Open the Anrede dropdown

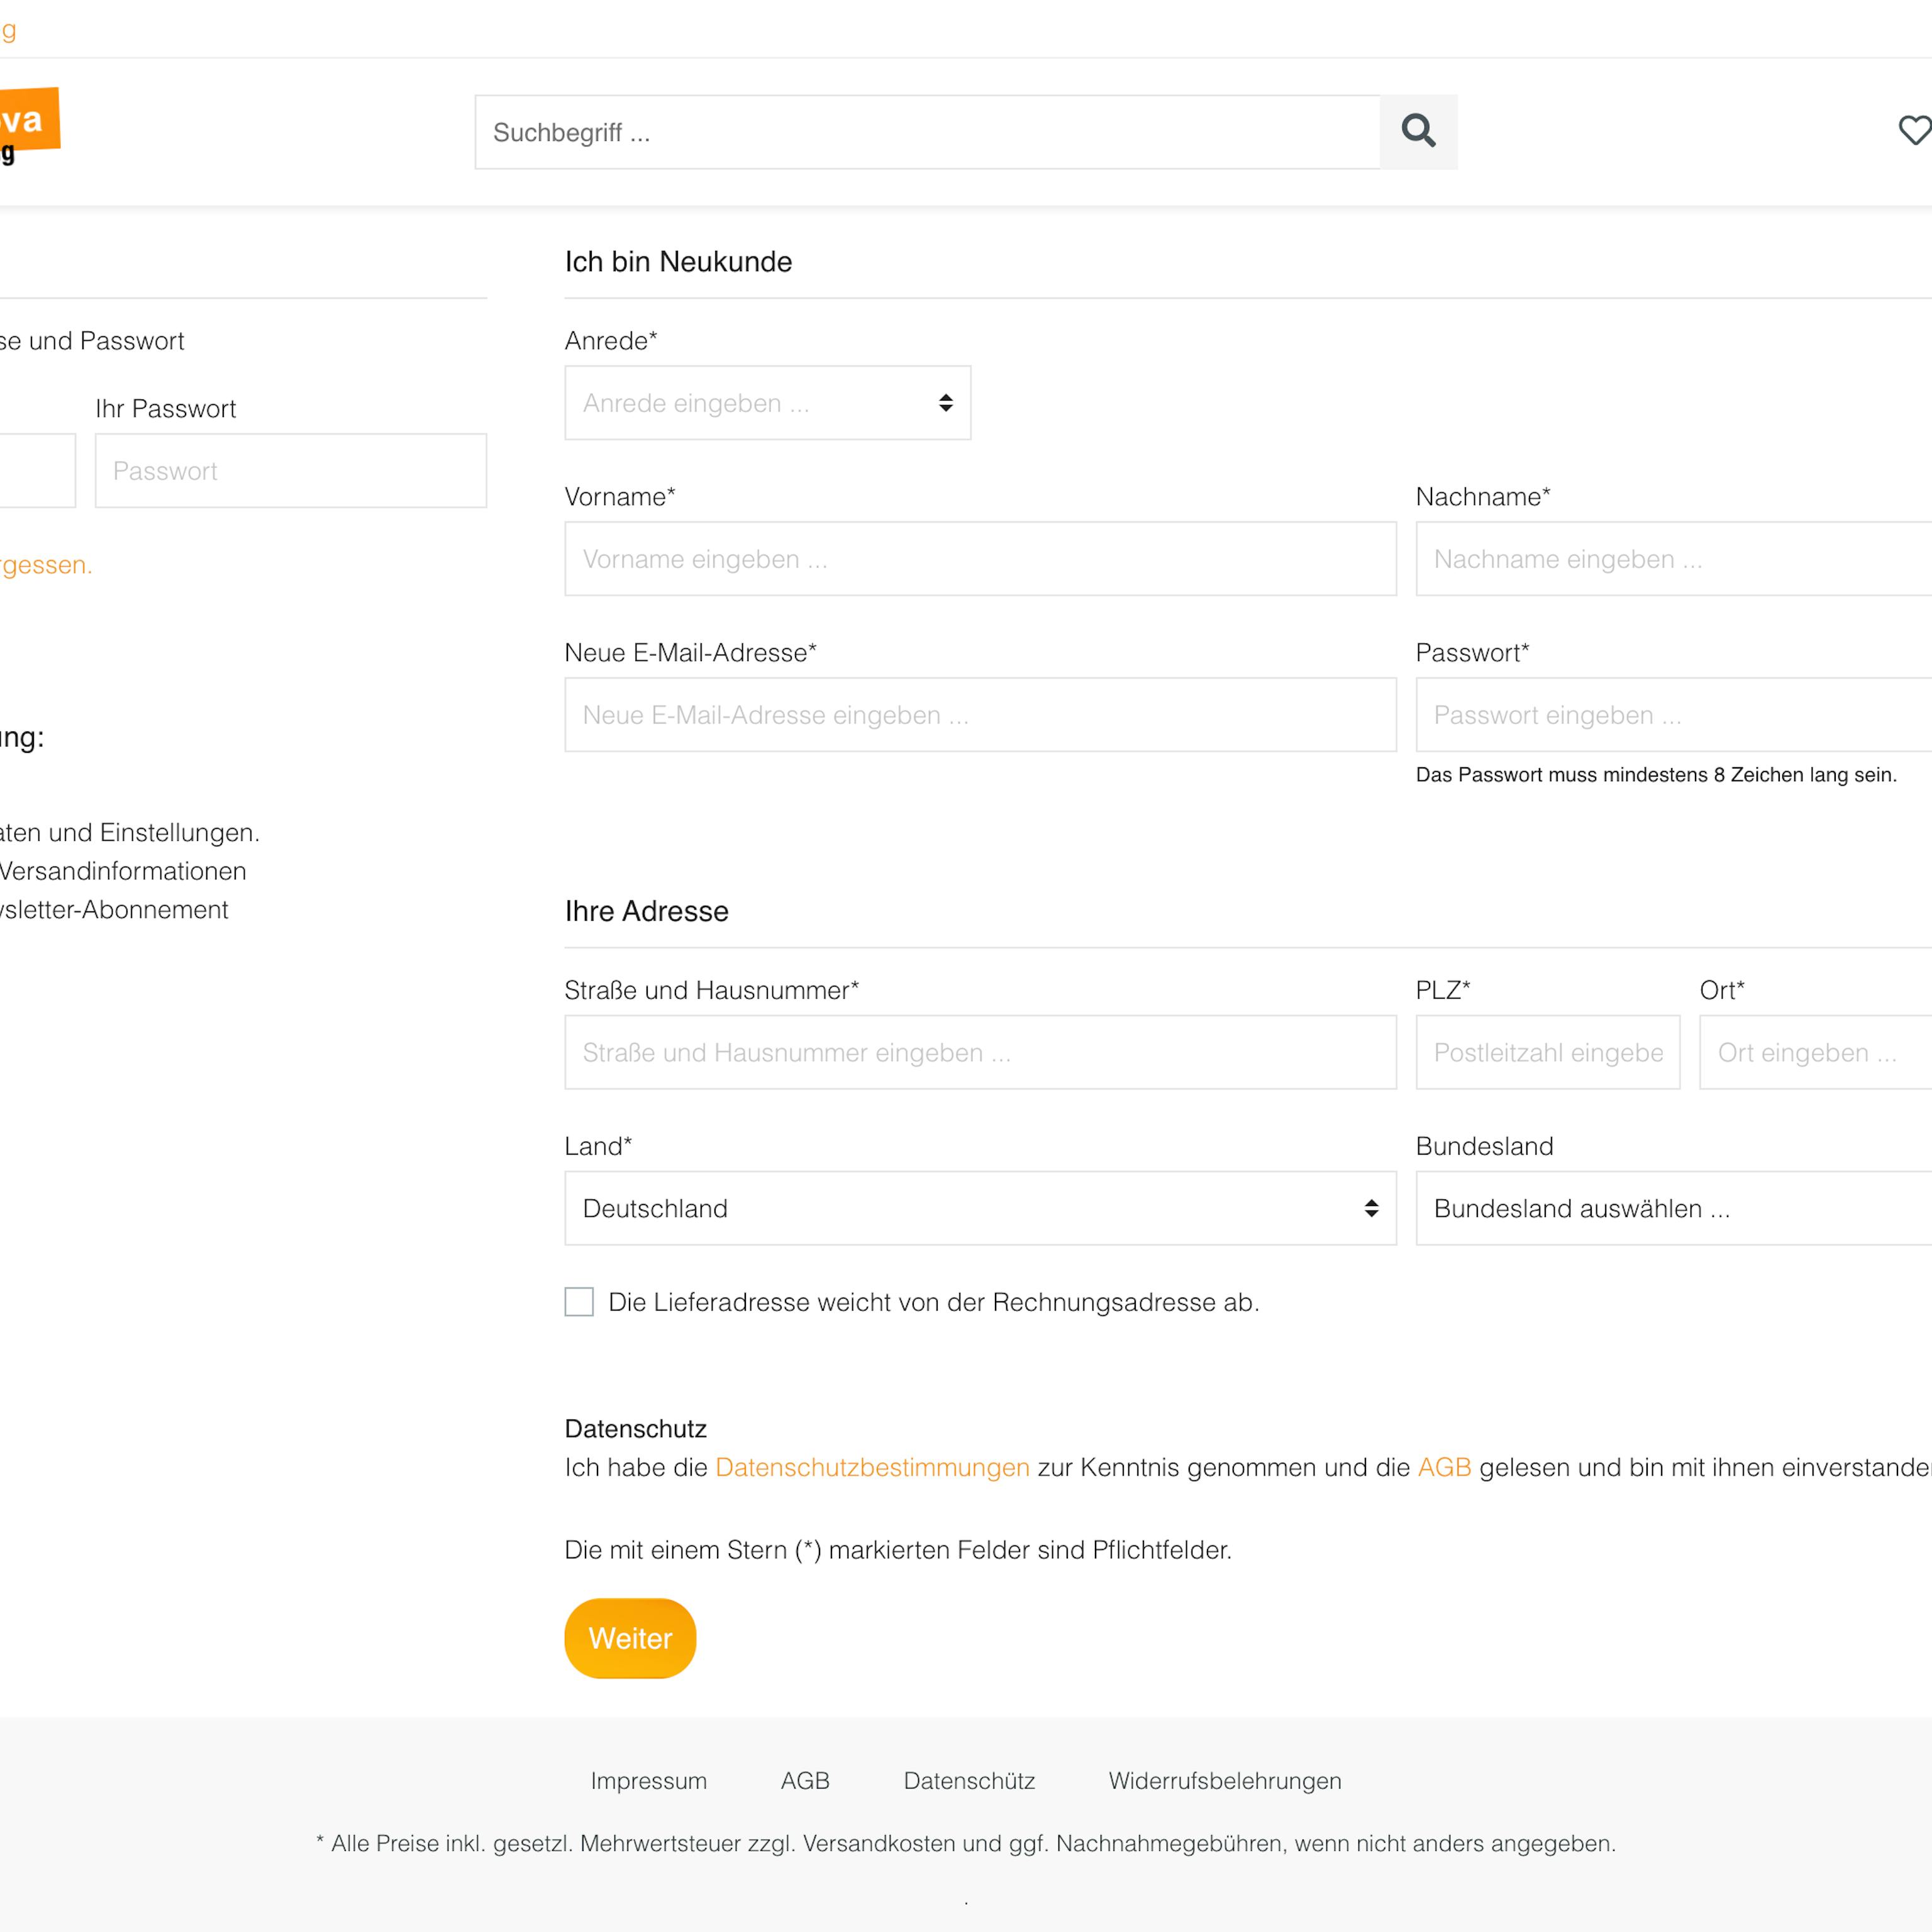point(767,403)
